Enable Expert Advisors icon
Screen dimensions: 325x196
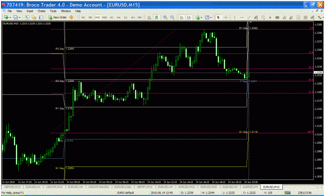coord(71,18)
